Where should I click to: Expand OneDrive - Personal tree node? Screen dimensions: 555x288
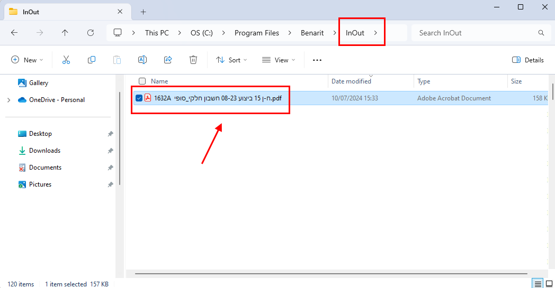point(8,100)
